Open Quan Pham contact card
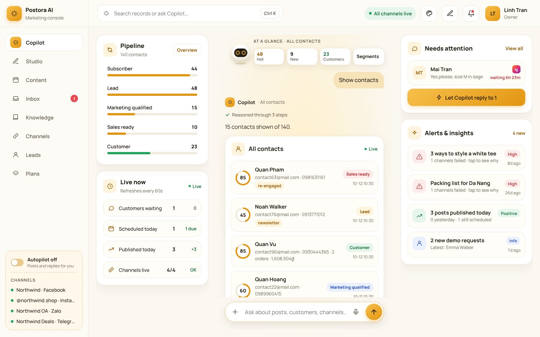Image resolution: width=540 pixels, height=337 pixels. 304,177
